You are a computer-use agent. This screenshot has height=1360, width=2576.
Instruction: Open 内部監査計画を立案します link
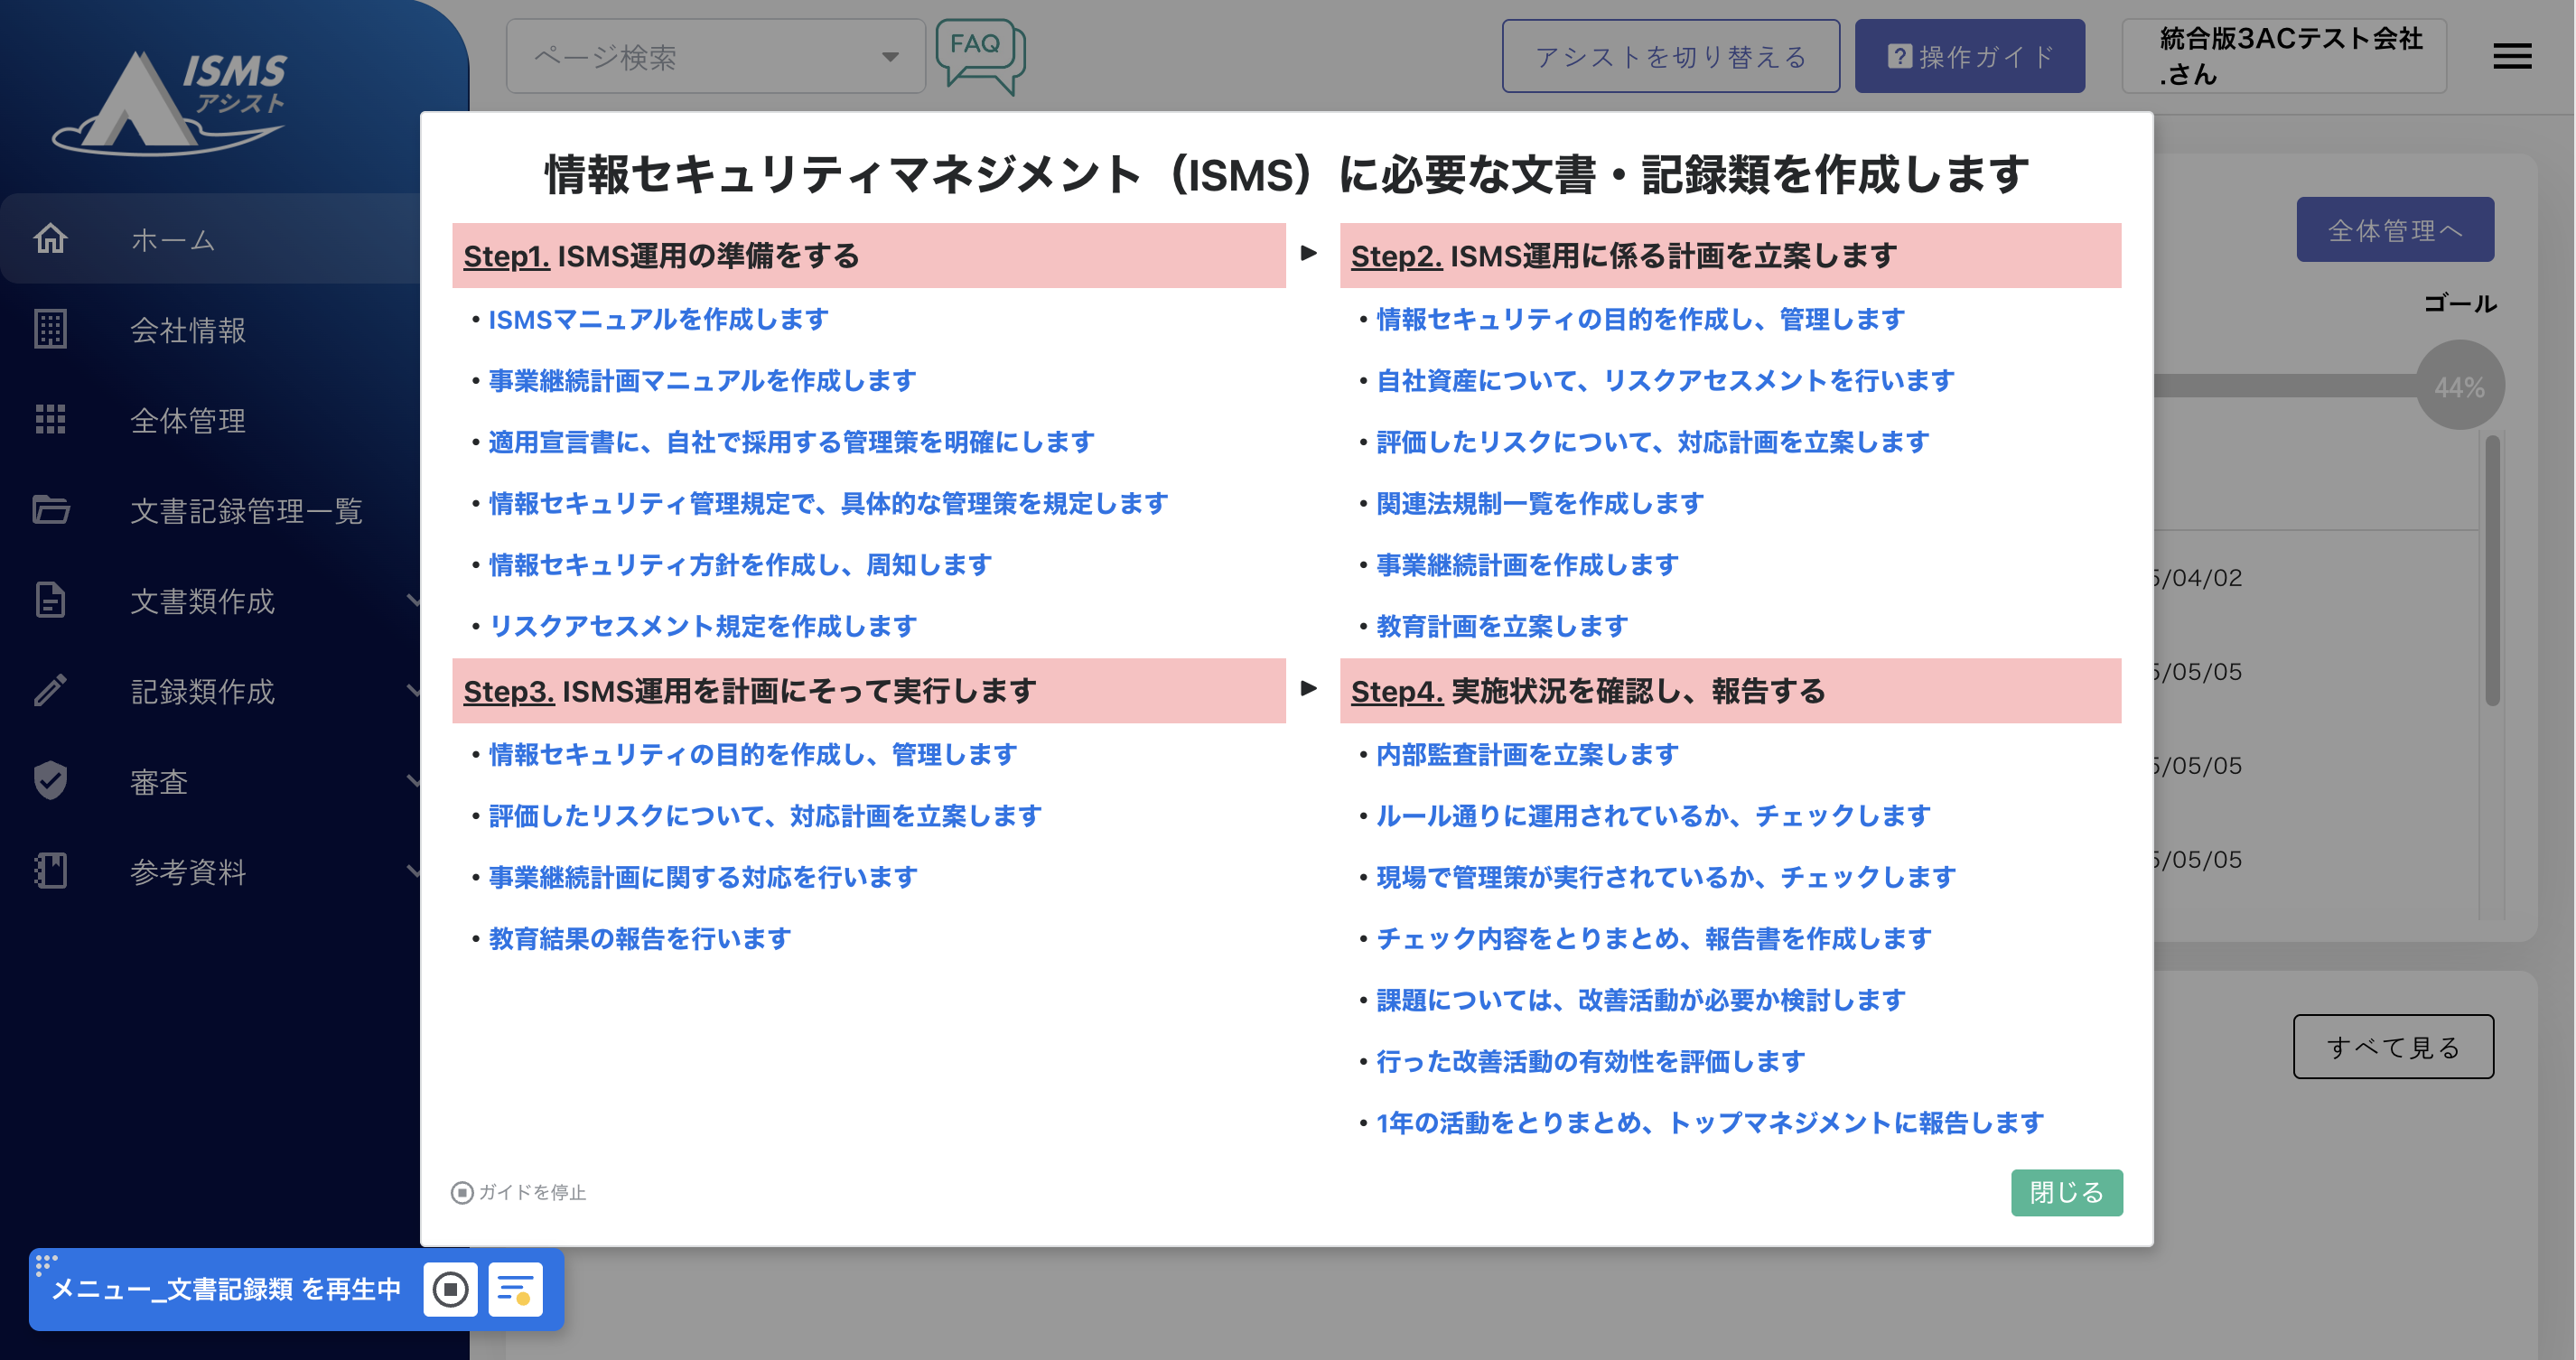[x=1526, y=754]
